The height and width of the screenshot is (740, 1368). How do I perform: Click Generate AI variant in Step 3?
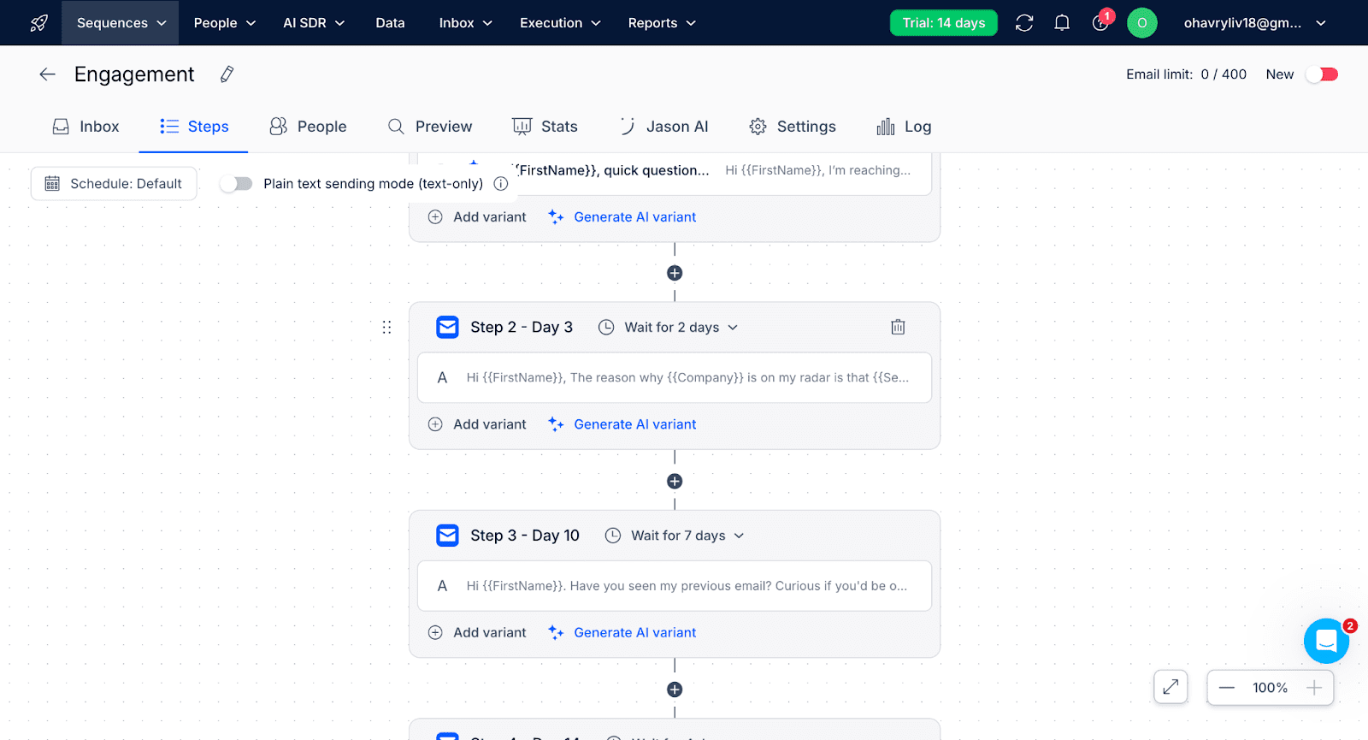point(634,633)
